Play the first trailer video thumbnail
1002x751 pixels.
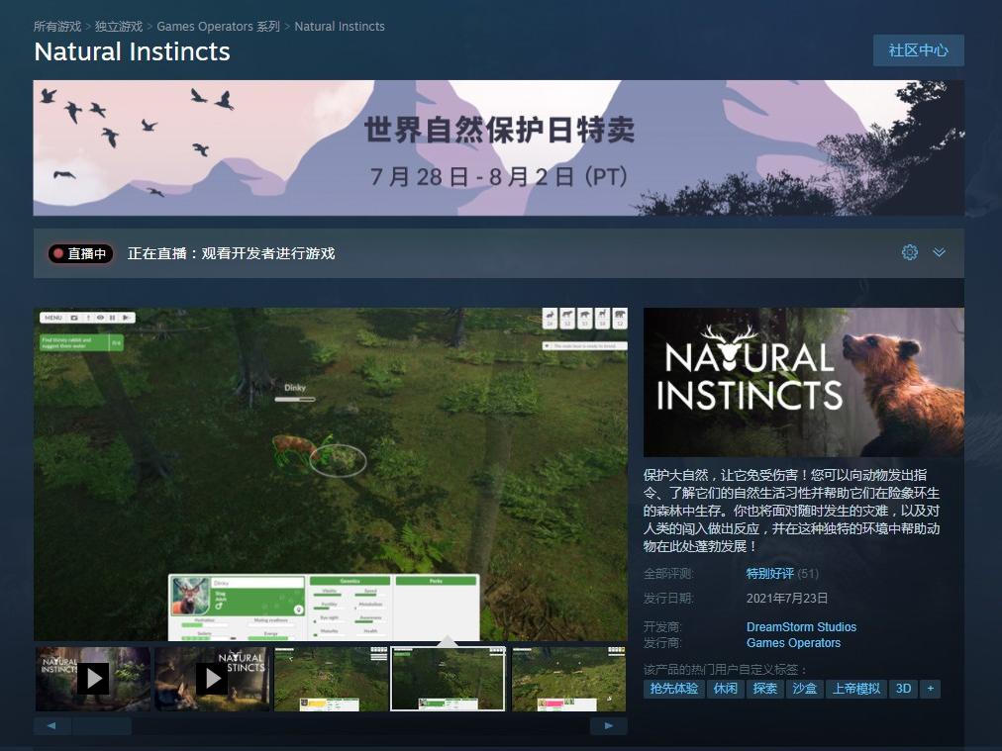(x=93, y=678)
